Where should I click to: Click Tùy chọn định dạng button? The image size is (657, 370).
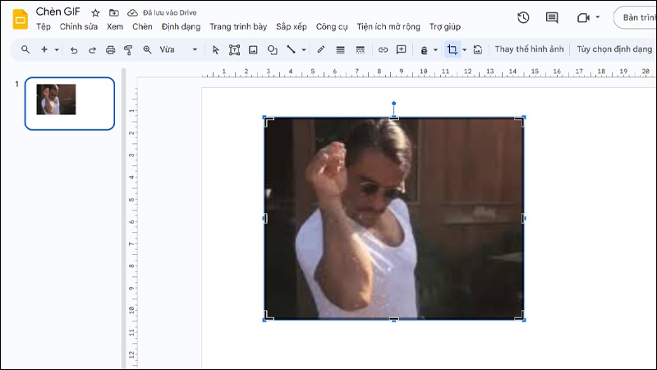pos(614,49)
